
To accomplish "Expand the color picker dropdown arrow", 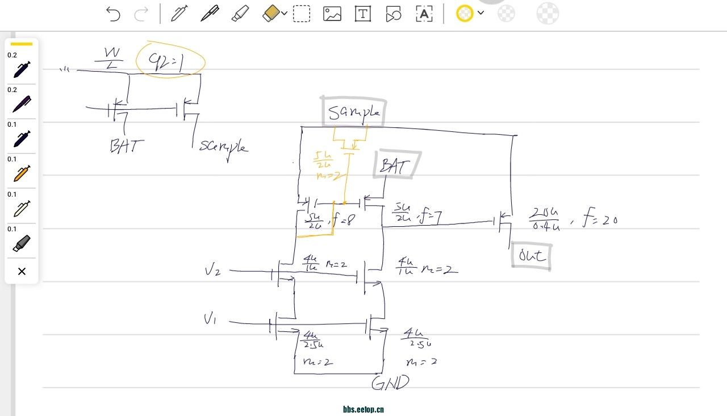I will (x=481, y=13).
